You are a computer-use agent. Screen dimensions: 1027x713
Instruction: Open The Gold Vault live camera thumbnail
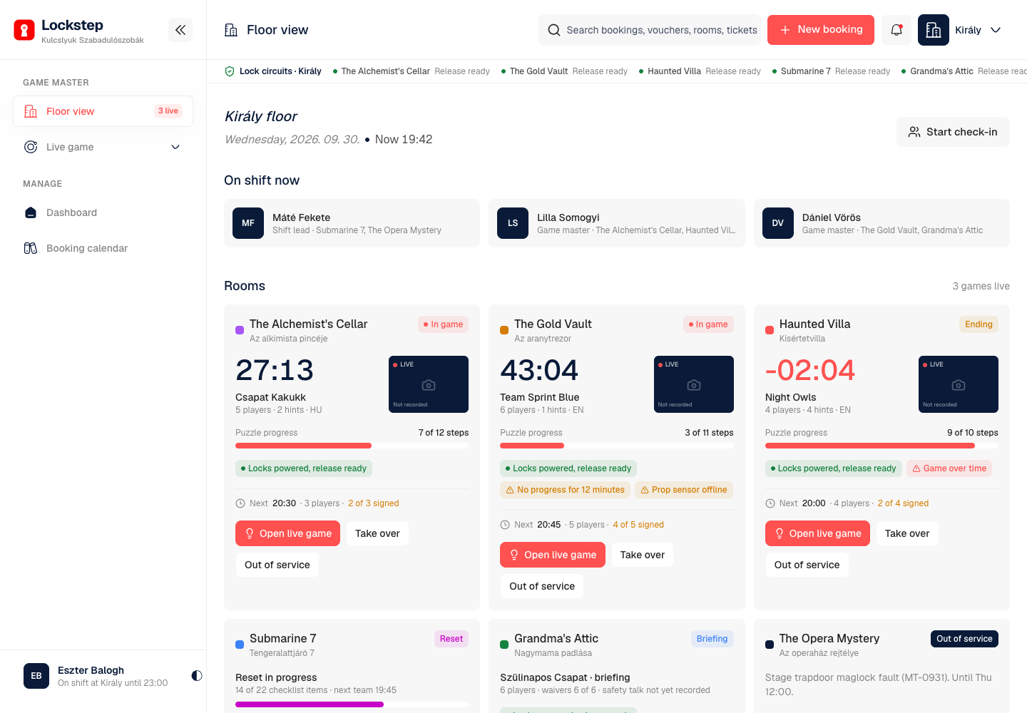pyautogui.click(x=694, y=384)
